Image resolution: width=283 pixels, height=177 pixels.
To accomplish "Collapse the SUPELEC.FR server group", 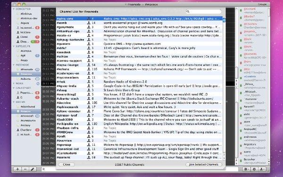I will [14, 46].
